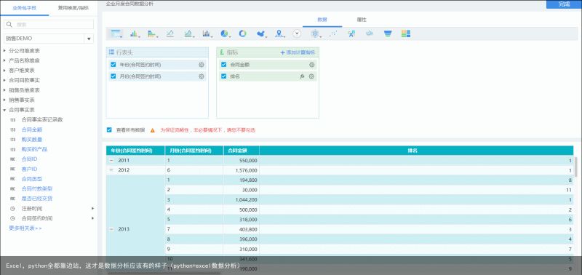This screenshot has height=275, width=582.
Task: Choose the word cloud chart icon
Action: pos(351,33)
